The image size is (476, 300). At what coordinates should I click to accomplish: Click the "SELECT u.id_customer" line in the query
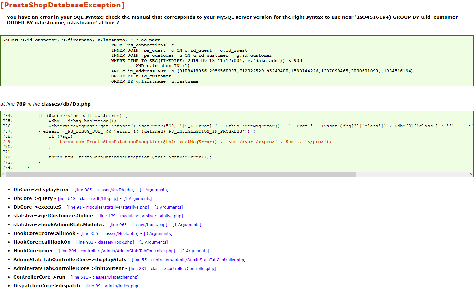[81, 40]
